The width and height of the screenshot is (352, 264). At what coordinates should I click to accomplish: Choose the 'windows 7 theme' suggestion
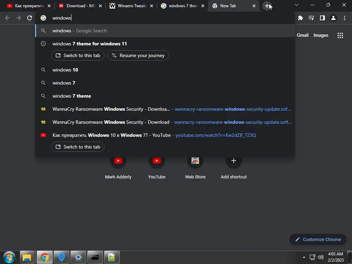[x=165, y=96]
